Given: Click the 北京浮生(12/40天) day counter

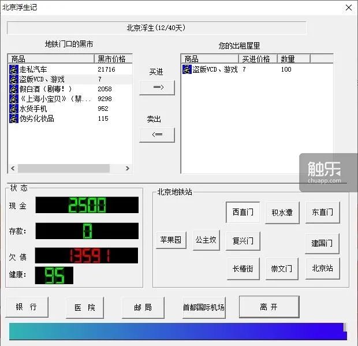Looking at the screenshot, I should click(x=156, y=28).
